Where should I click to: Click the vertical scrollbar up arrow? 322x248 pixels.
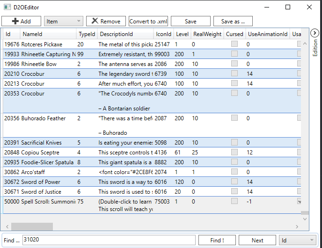pos(305,44)
